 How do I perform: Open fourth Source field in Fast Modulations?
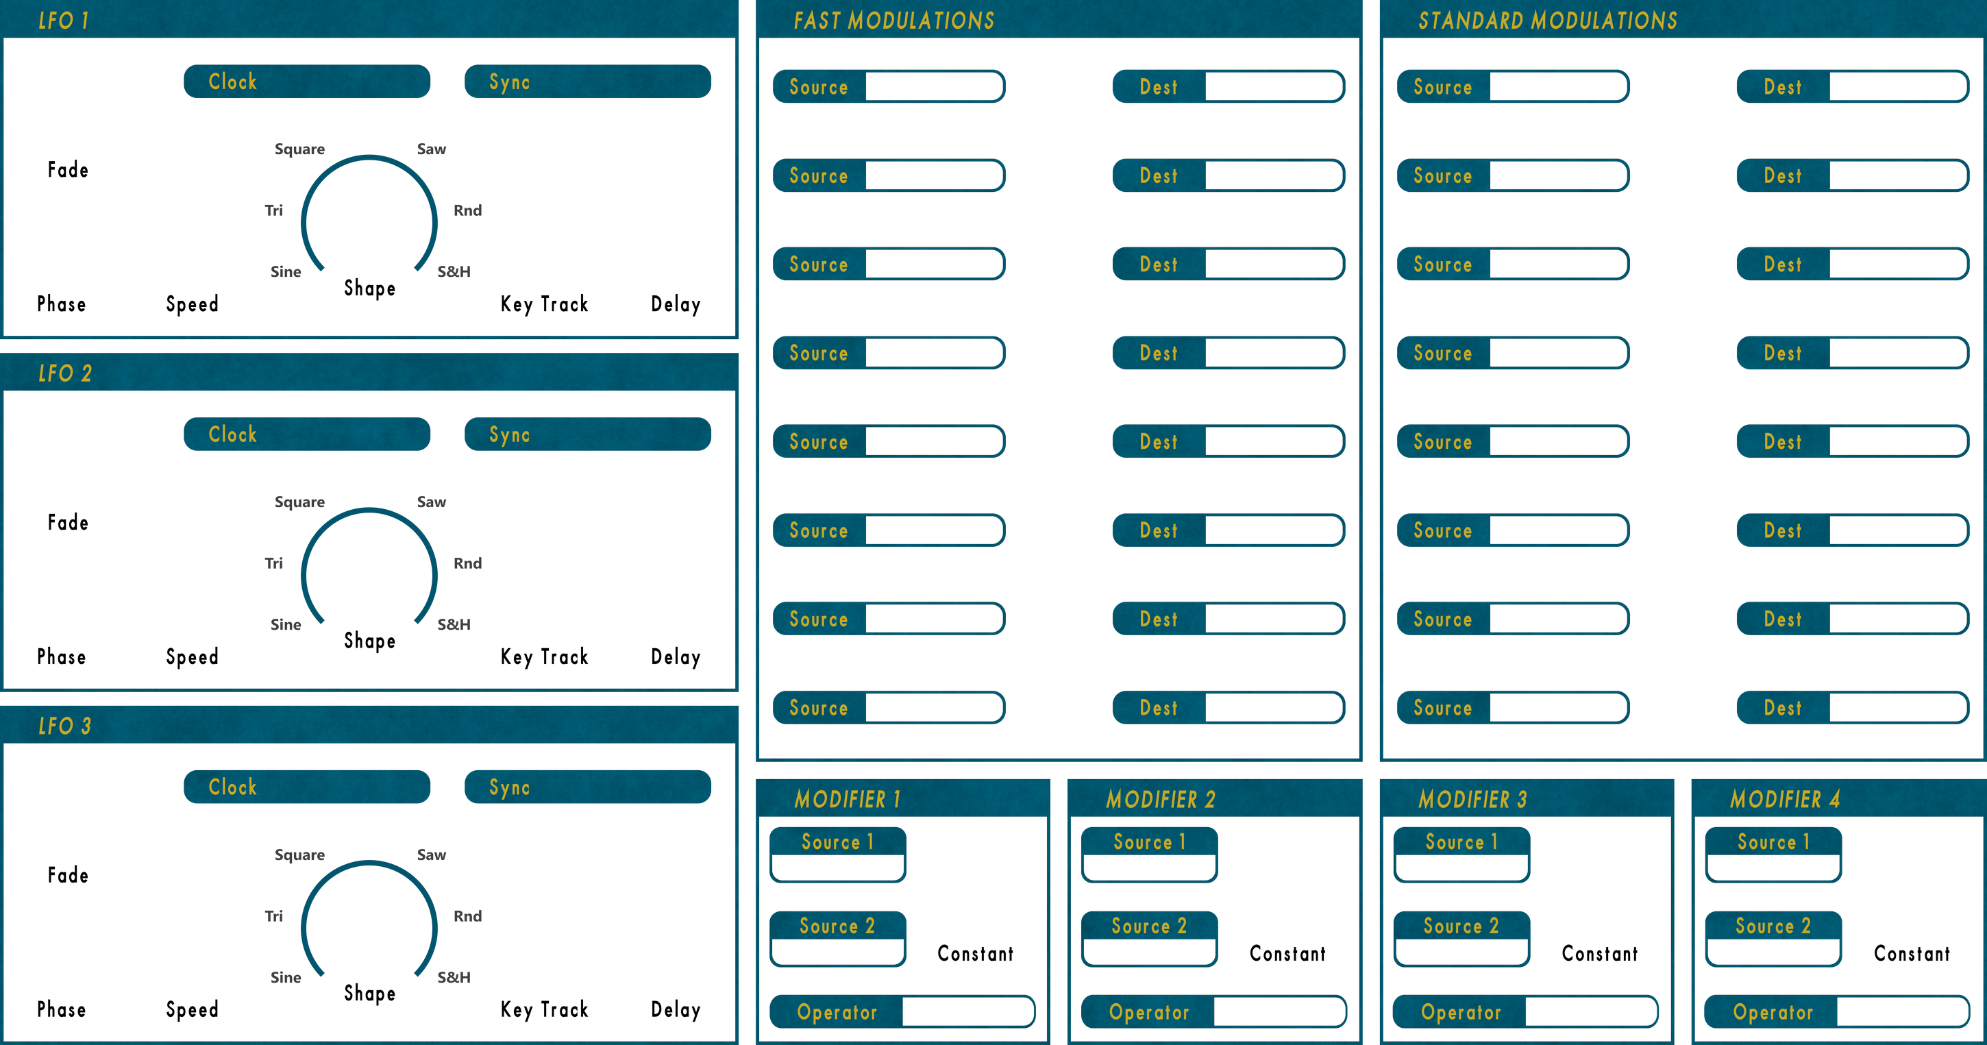(x=889, y=352)
